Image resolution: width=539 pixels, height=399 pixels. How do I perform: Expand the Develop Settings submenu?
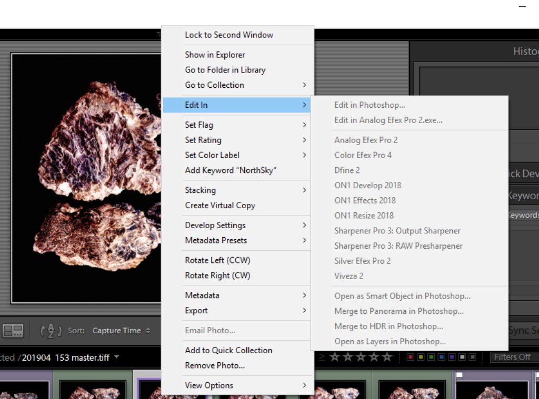coord(237,225)
